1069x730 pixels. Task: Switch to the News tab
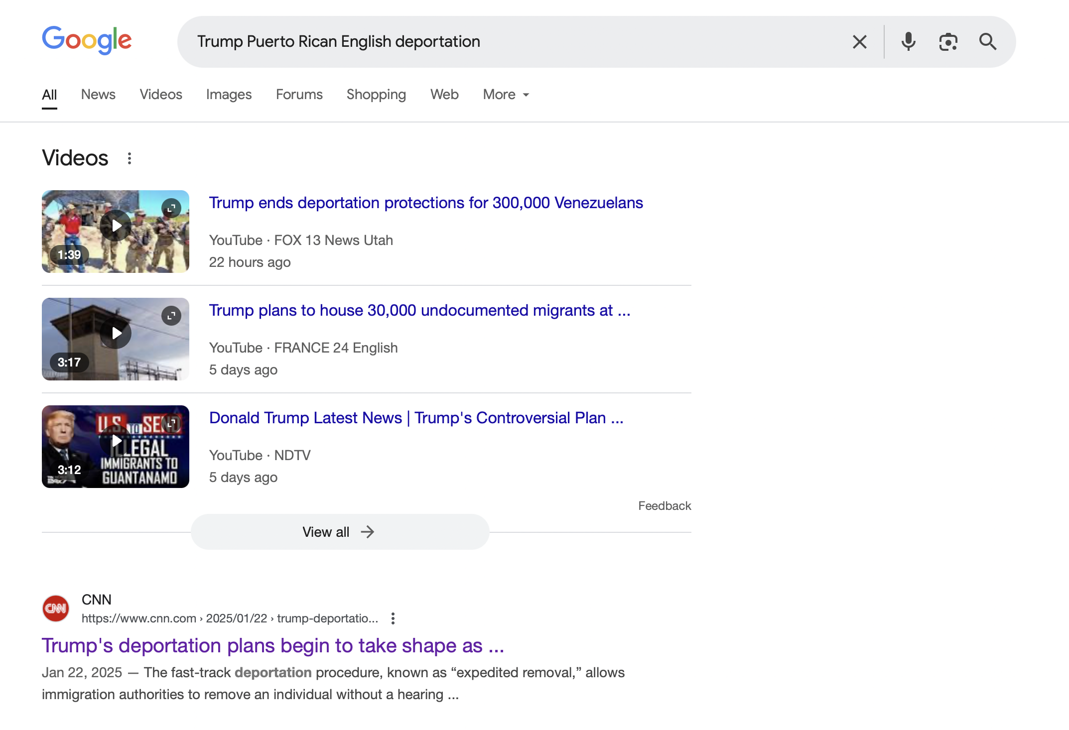(98, 95)
